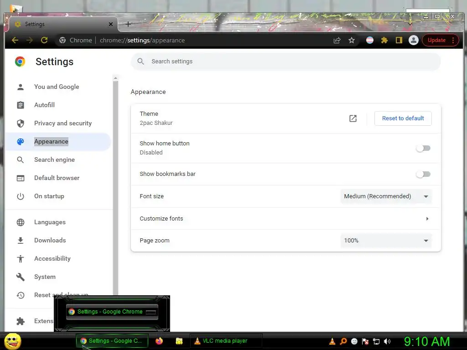
Task: Open the Chrome three-dot menu
Action: 453,40
